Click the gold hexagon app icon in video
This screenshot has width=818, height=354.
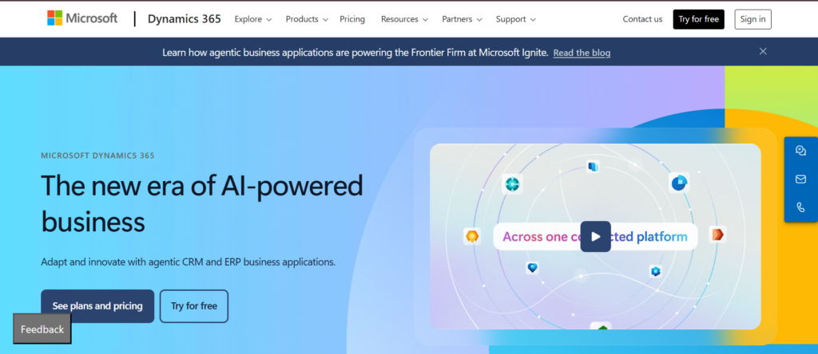tap(472, 236)
